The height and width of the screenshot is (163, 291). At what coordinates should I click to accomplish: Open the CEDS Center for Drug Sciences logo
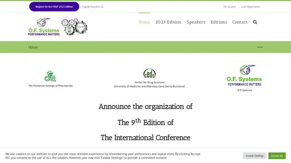pos(150,73)
